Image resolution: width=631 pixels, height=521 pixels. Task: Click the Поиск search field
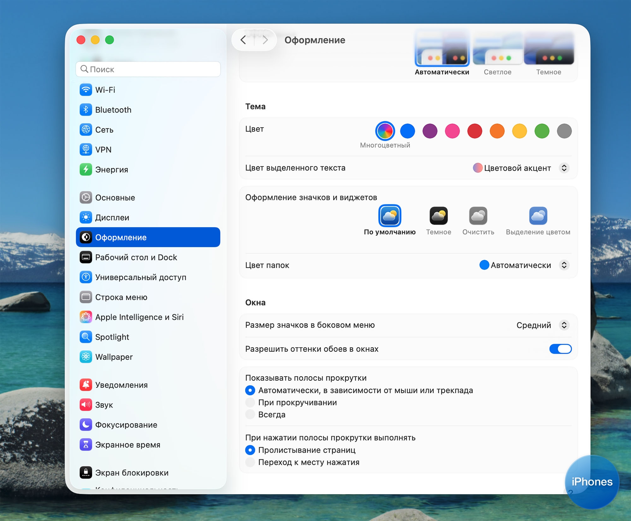click(x=148, y=69)
